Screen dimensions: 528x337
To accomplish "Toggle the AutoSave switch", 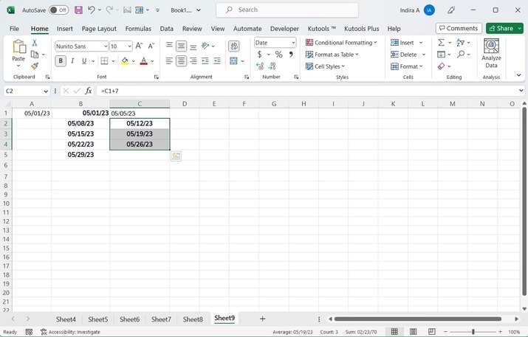I will 58,10.
